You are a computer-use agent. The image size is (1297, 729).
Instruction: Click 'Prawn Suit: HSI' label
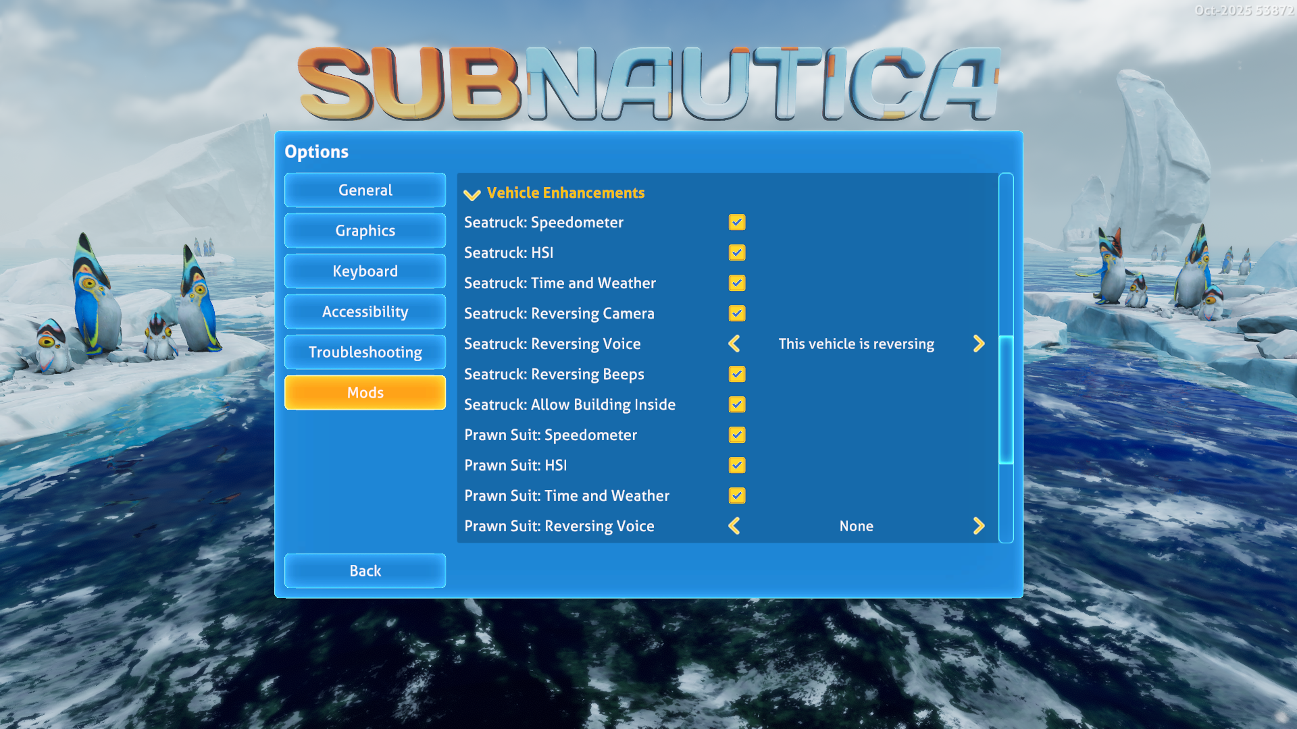pyautogui.click(x=515, y=465)
